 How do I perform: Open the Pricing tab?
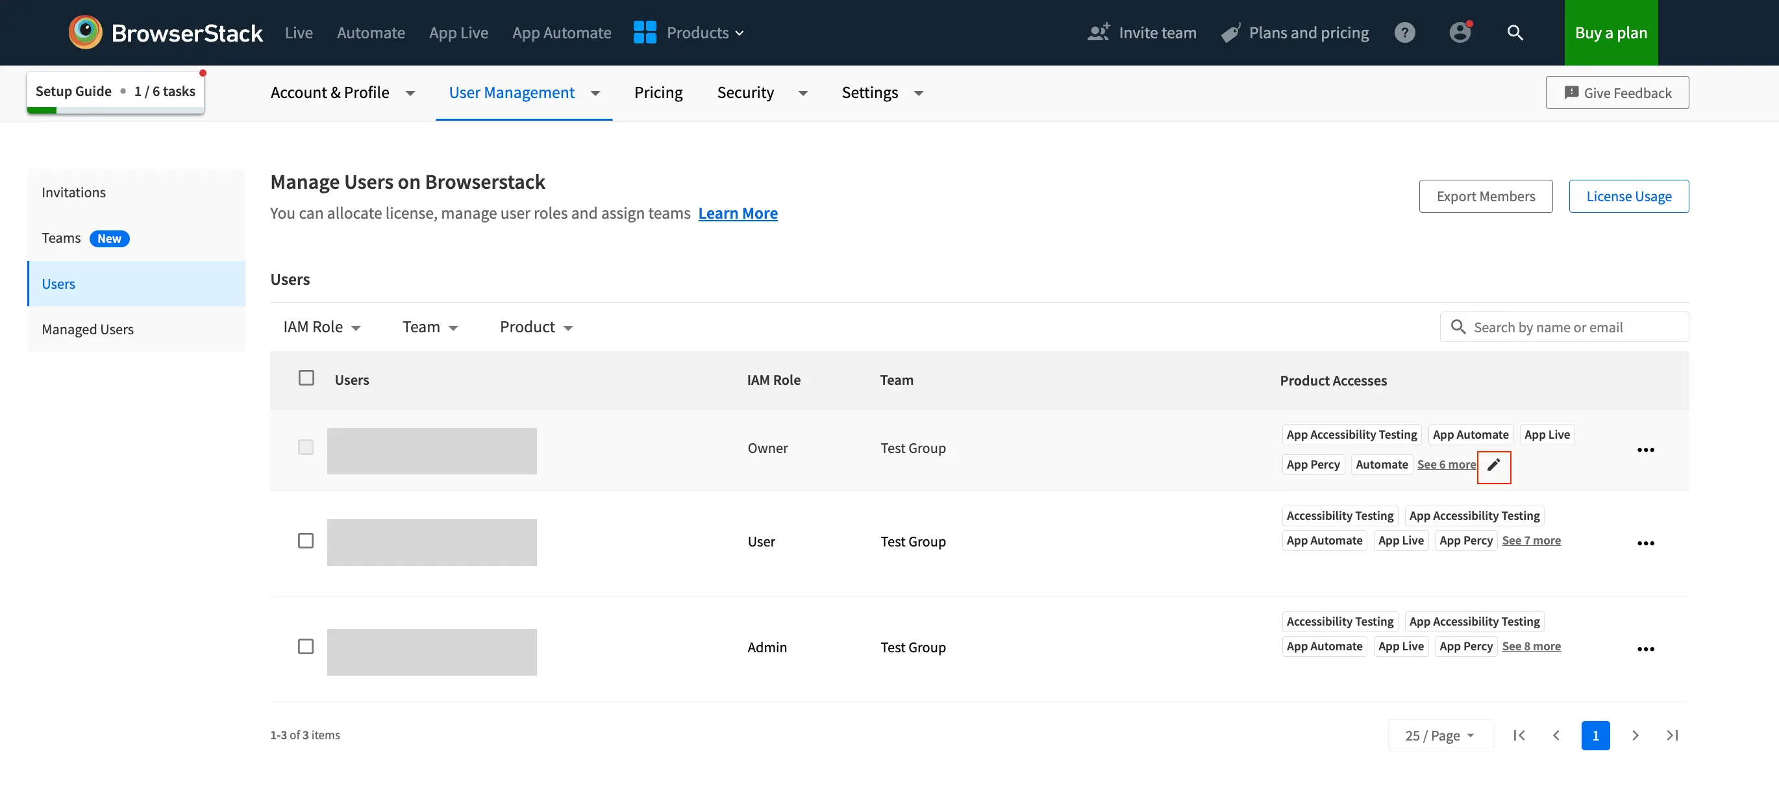pos(658,93)
